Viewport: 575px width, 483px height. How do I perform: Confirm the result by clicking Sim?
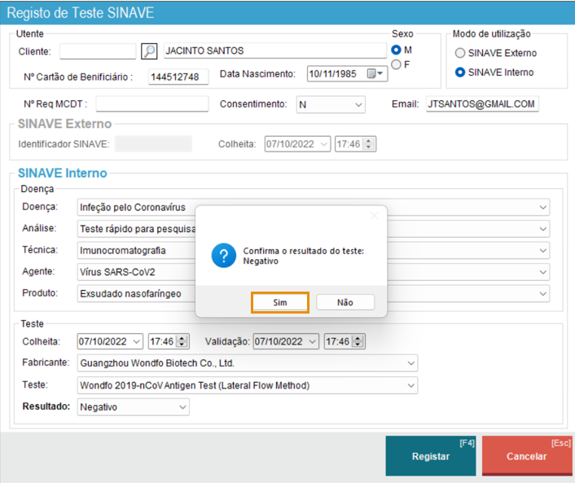coord(280,302)
